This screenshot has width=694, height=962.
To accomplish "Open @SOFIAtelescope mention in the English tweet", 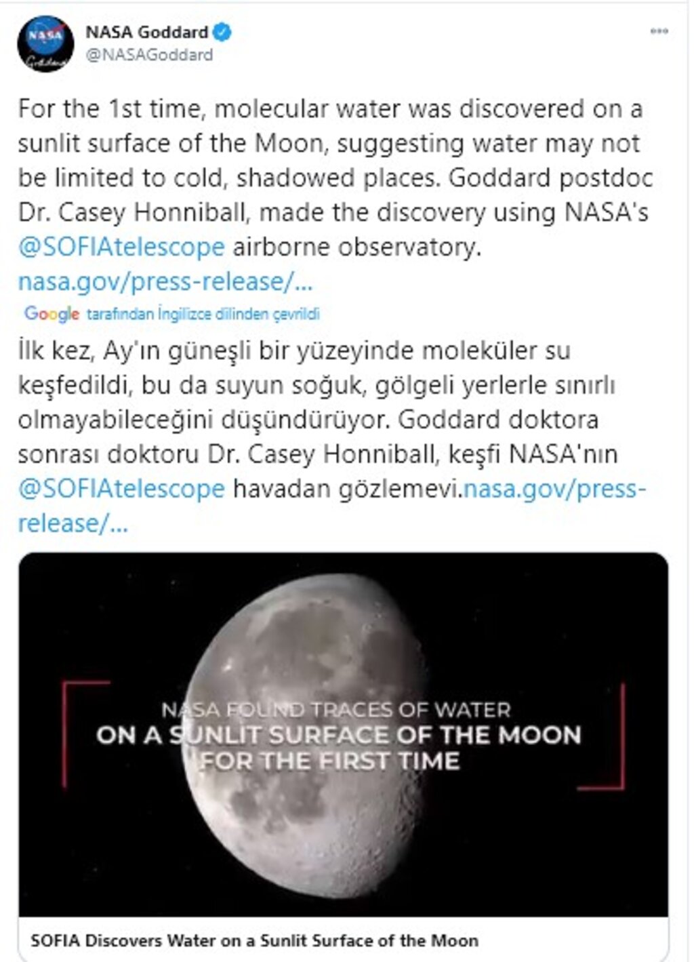I will click(121, 247).
